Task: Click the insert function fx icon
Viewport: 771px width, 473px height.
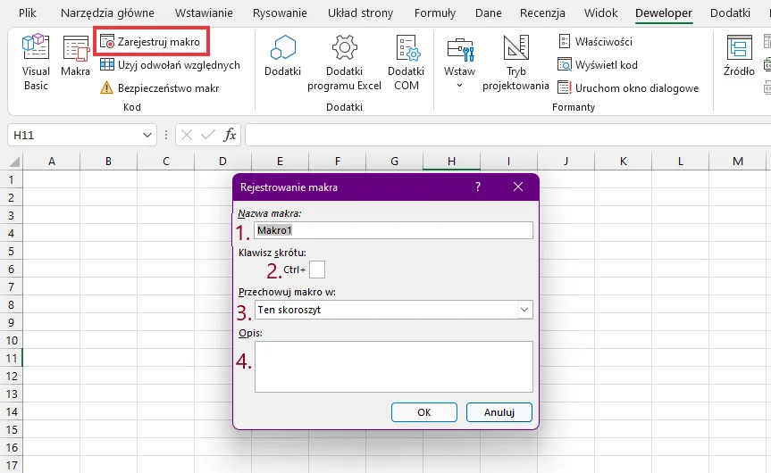Action: pyautogui.click(x=230, y=135)
